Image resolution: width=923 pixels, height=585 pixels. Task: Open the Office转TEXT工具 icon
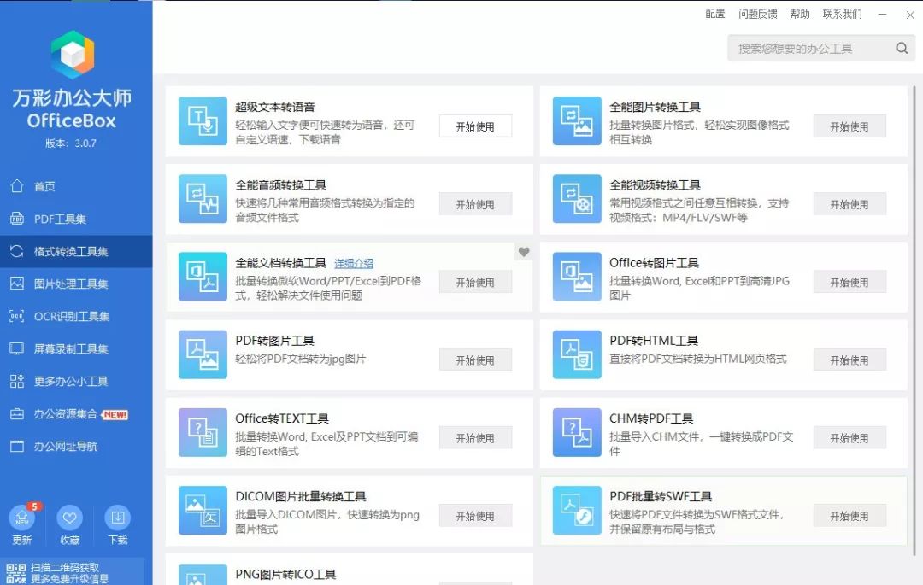[x=203, y=432]
